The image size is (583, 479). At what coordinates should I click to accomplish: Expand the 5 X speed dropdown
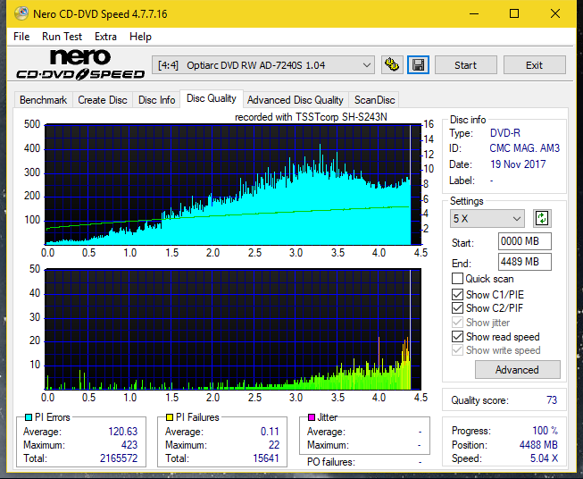click(487, 218)
